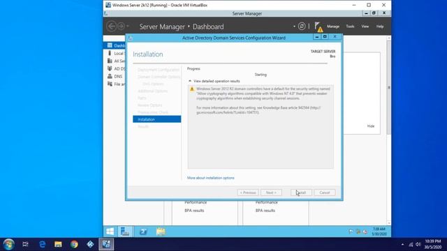The width and height of the screenshot is (447, 251).
Task: Select AD DS role in sidebar
Action: coord(117,68)
